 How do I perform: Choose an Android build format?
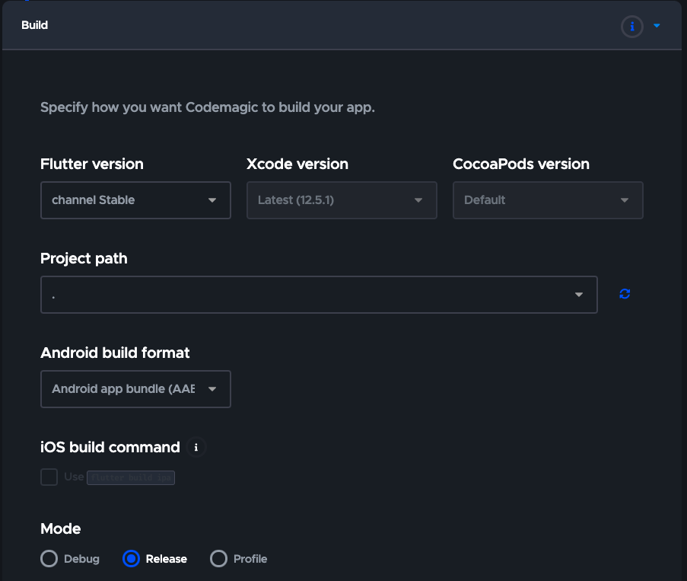pyautogui.click(x=135, y=389)
